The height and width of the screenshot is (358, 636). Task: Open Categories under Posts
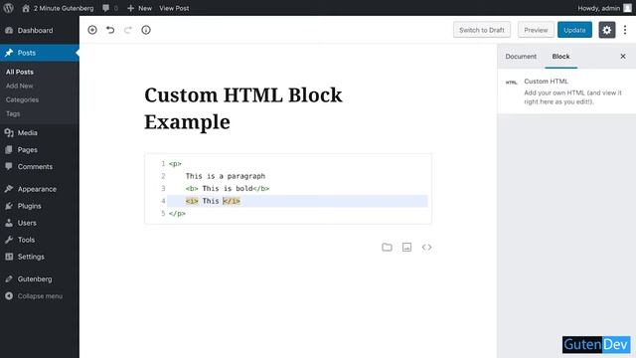click(22, 99)
